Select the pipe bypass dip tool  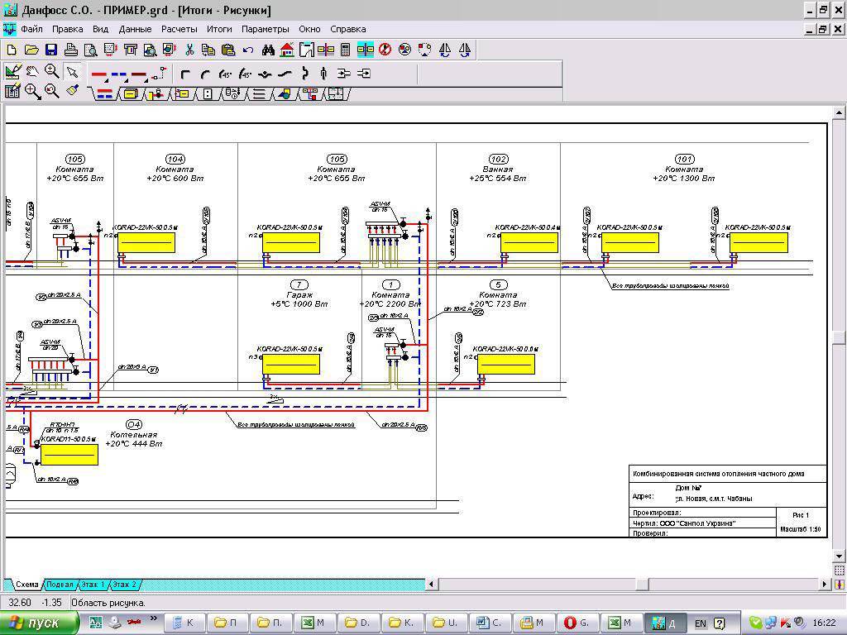coord(265,74)
